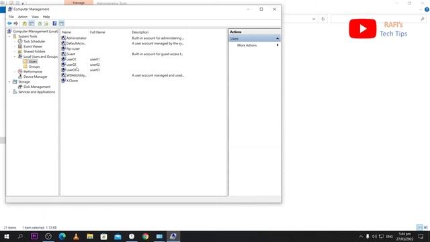This screenshot has width=430, height=242.
Task: Select the user01 account row
Action: (x=71, y=59)
